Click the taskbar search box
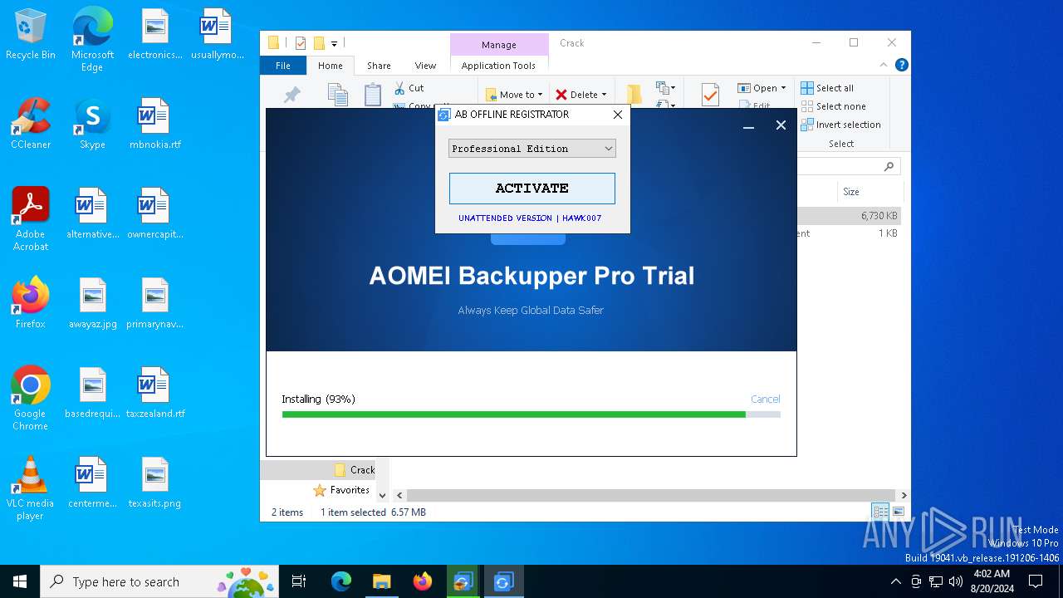1063x598 pixels. coord(159,581)
